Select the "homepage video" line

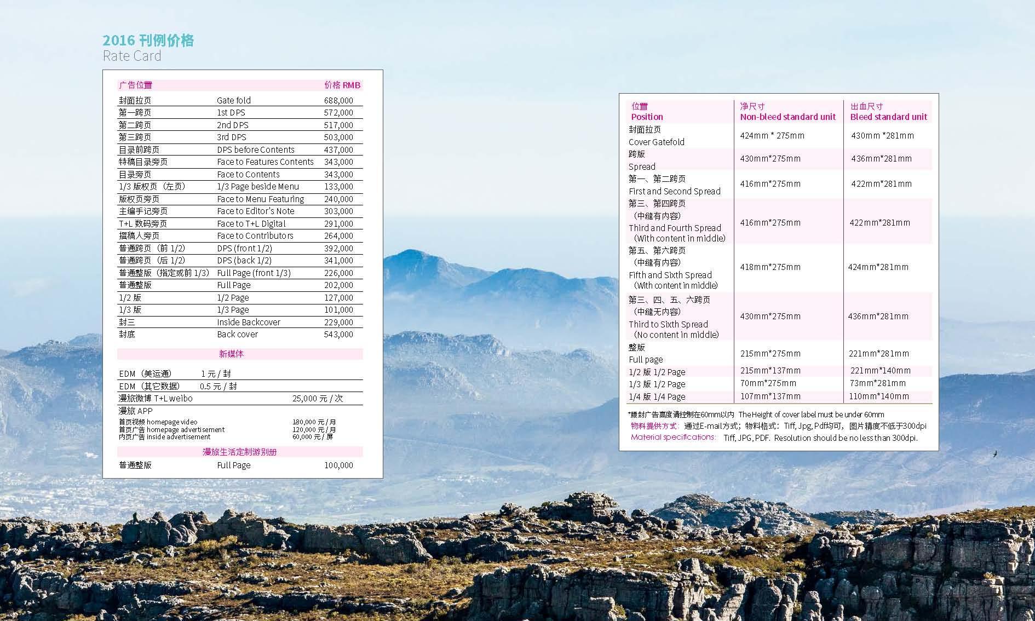pos(158,422)
